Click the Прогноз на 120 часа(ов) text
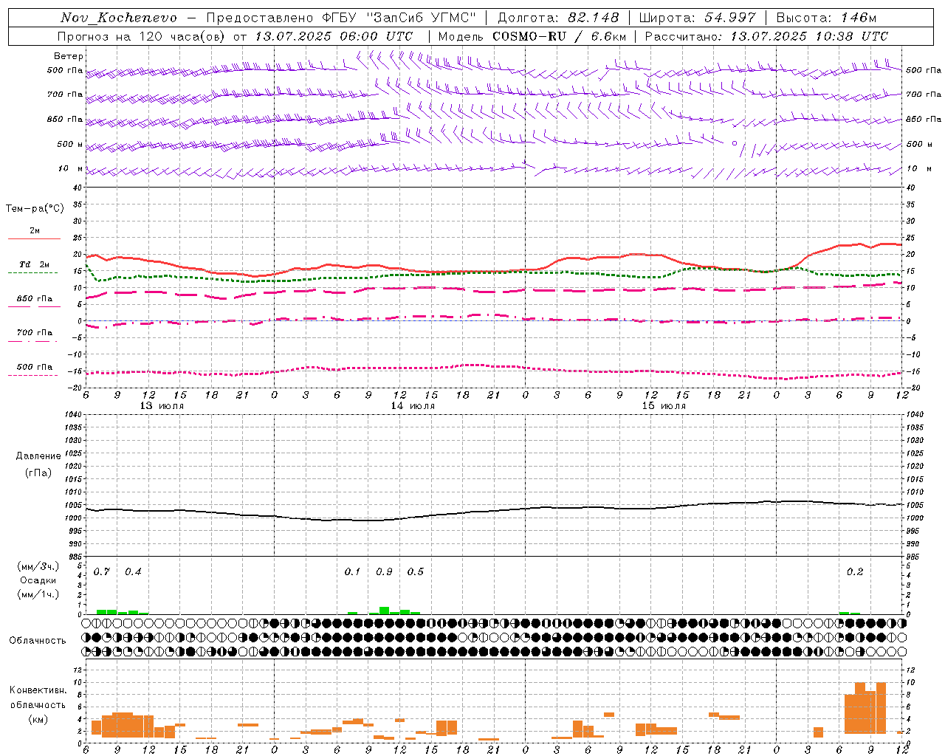This screenshot has height=756, width=945. 142,36
